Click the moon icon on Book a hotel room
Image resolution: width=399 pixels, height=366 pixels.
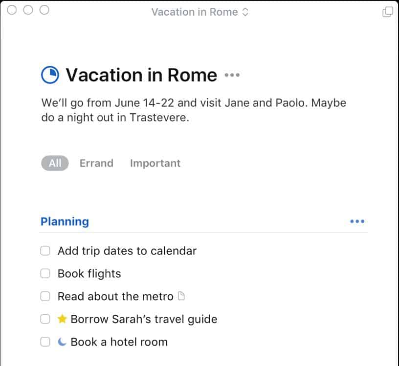[x=62, y=342]
